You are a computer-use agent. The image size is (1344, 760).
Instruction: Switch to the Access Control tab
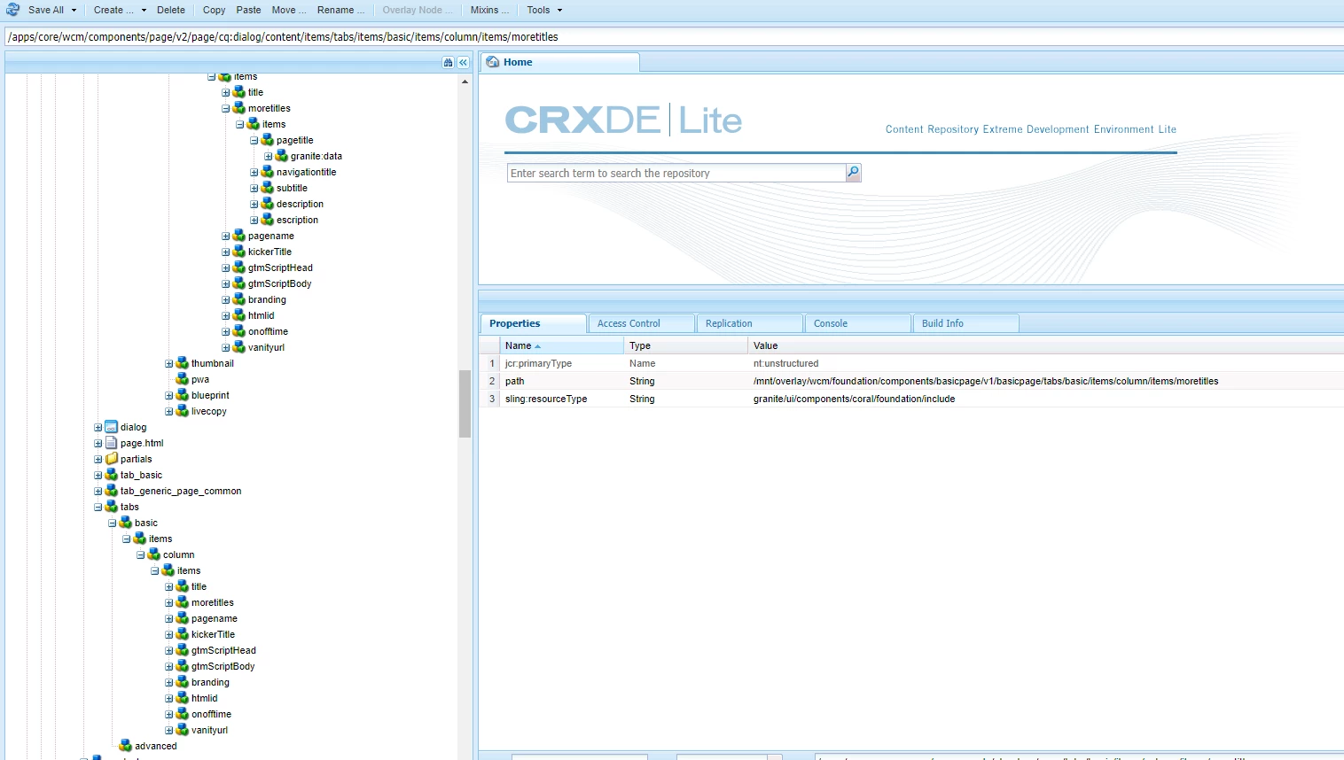tap(641, 323)
